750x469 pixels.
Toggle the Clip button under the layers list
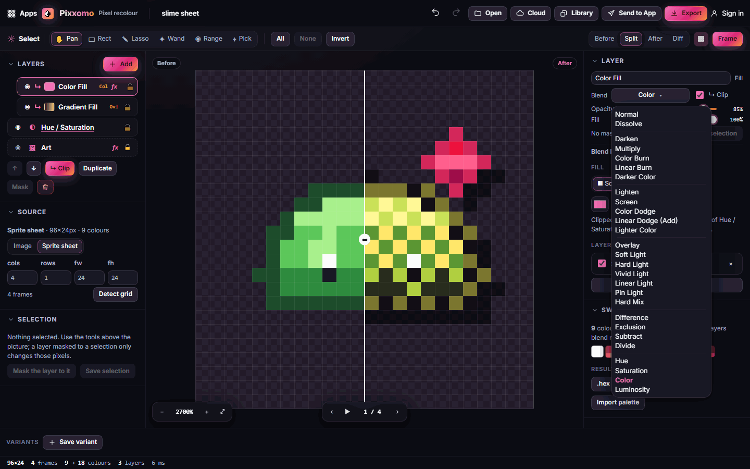click(60, 168)
